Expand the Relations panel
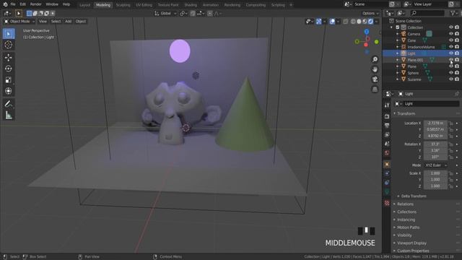462x260 pixels. [405, 204]
